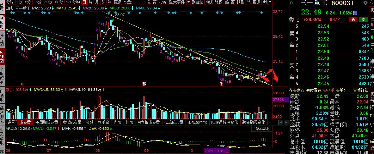Click the 涨 marker at the chart bottom
Image resolution: width=374 pixels, height=154 pixels.
coord(144,84)
